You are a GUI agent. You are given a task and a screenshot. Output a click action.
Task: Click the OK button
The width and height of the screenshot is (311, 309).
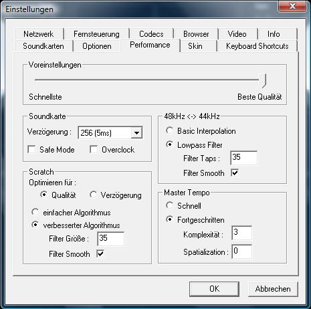coord(214,289)
